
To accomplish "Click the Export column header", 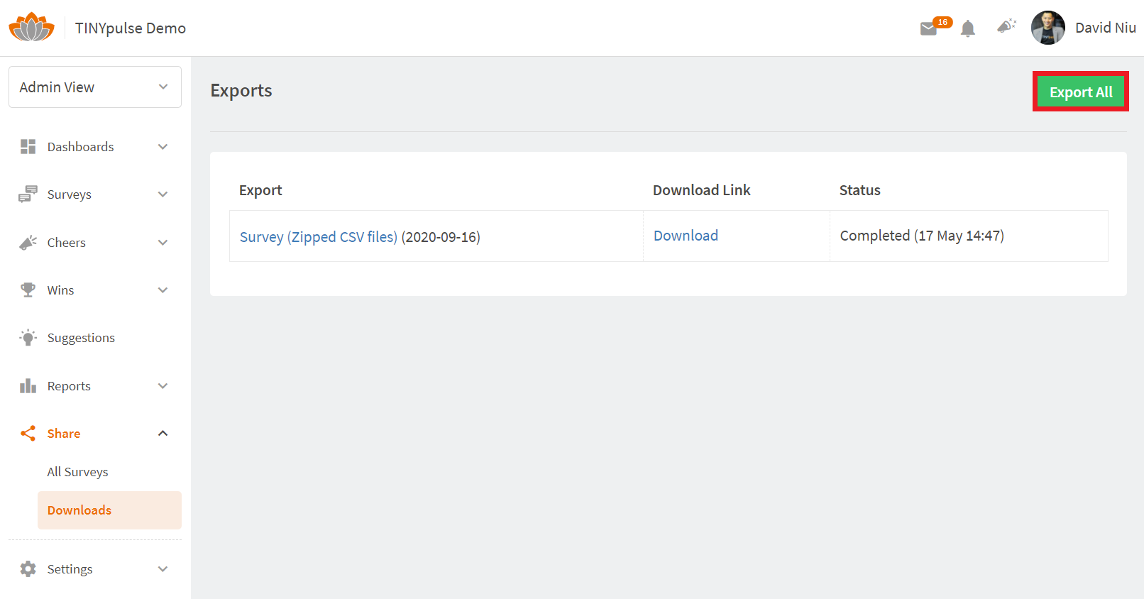I will [x=260, y=190].
